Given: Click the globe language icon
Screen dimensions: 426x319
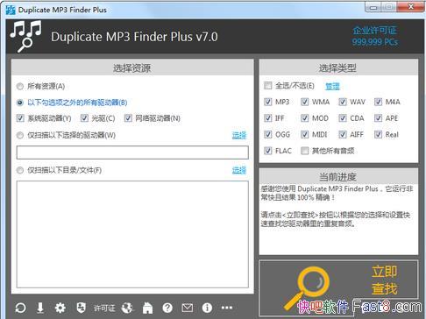Looking at the screenshot, I should (127, 308).
